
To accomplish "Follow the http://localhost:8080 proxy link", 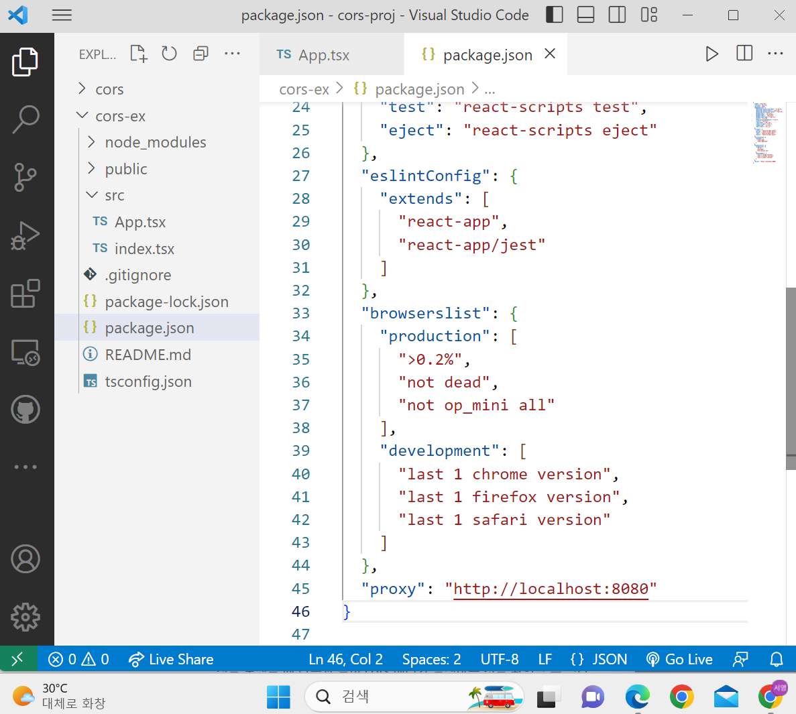I will [x=551, y=589].
